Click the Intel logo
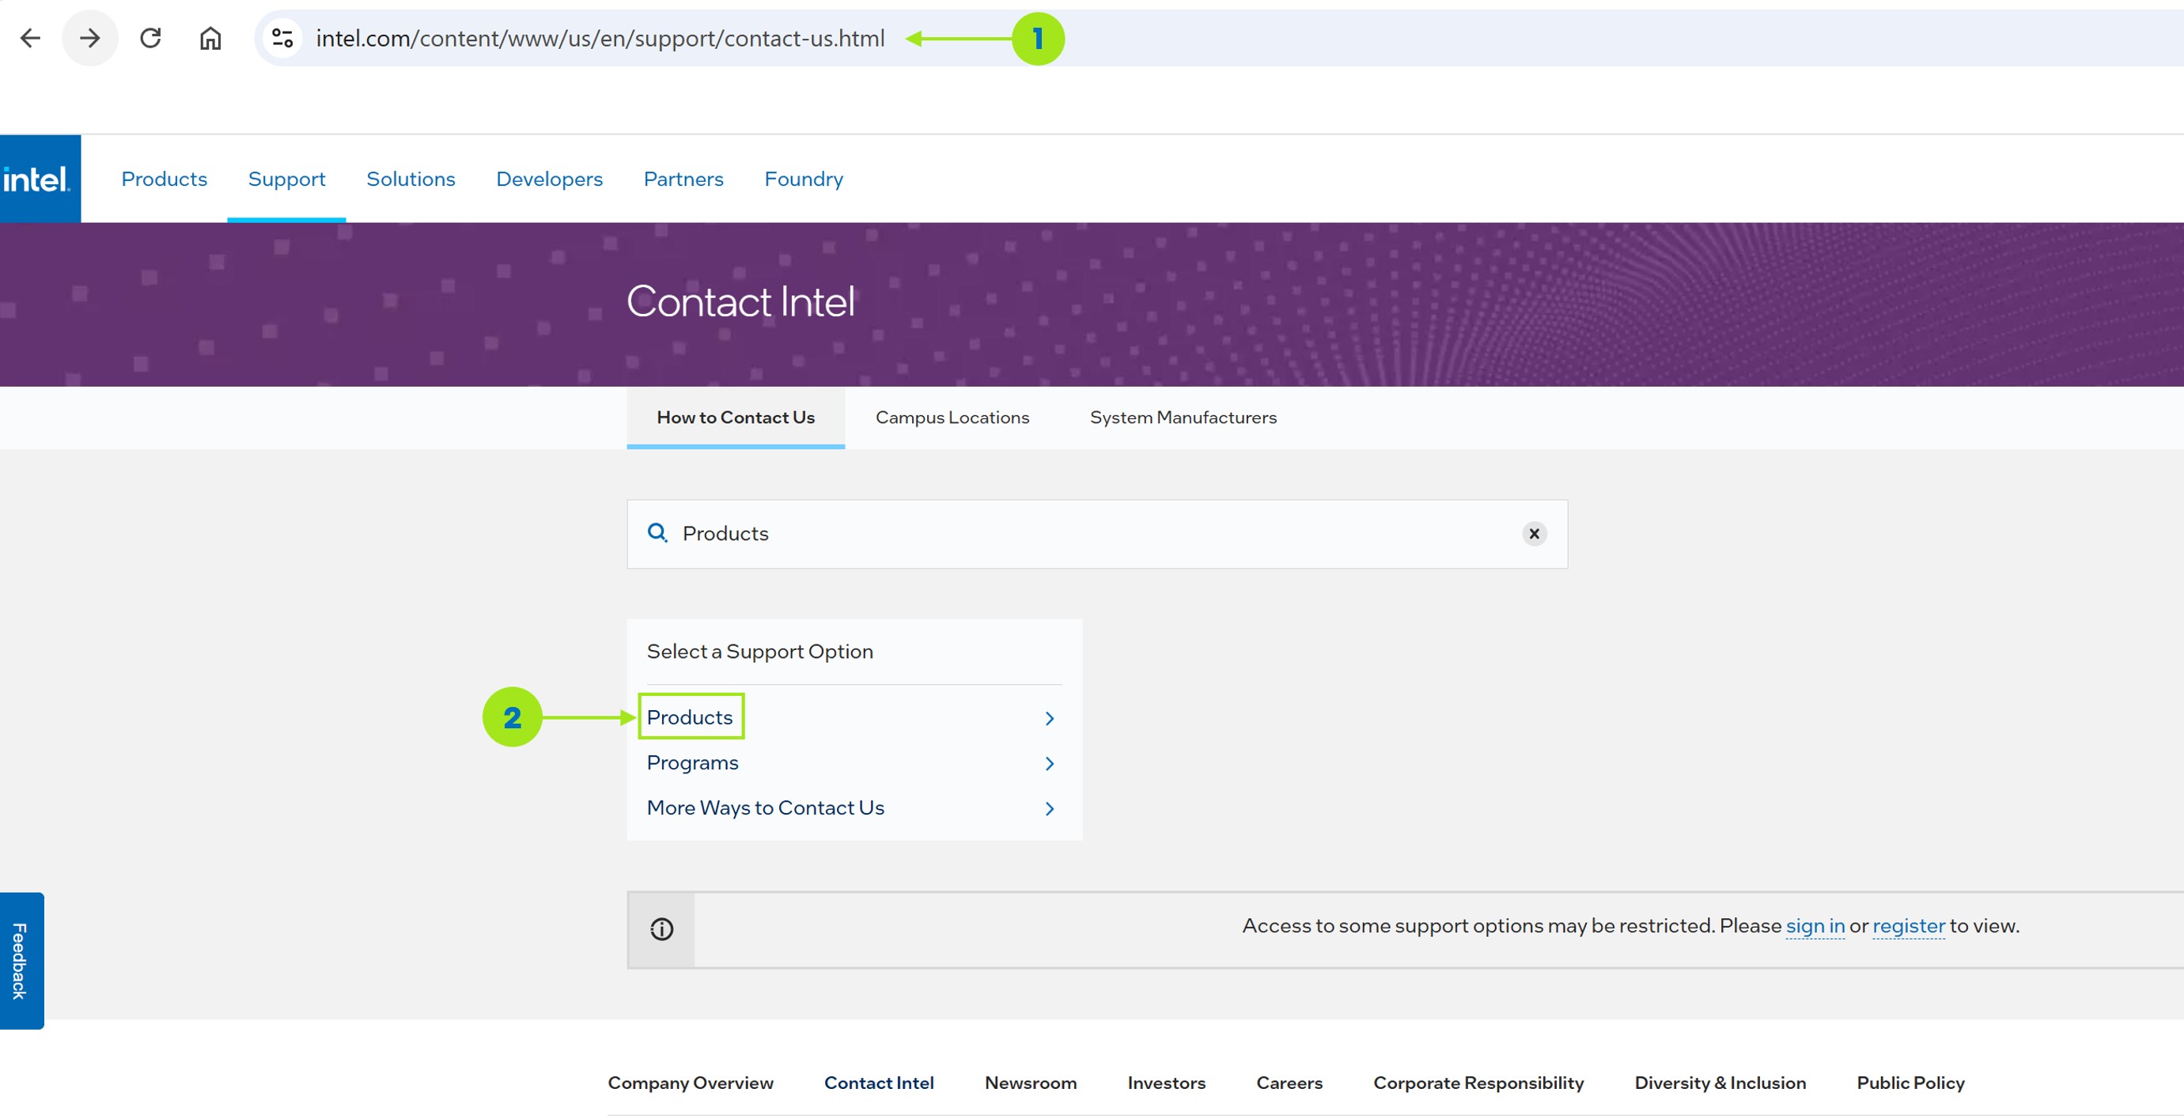Image resolution: width=2184 pixels, height=1119 pixels. tap(40, 179)
